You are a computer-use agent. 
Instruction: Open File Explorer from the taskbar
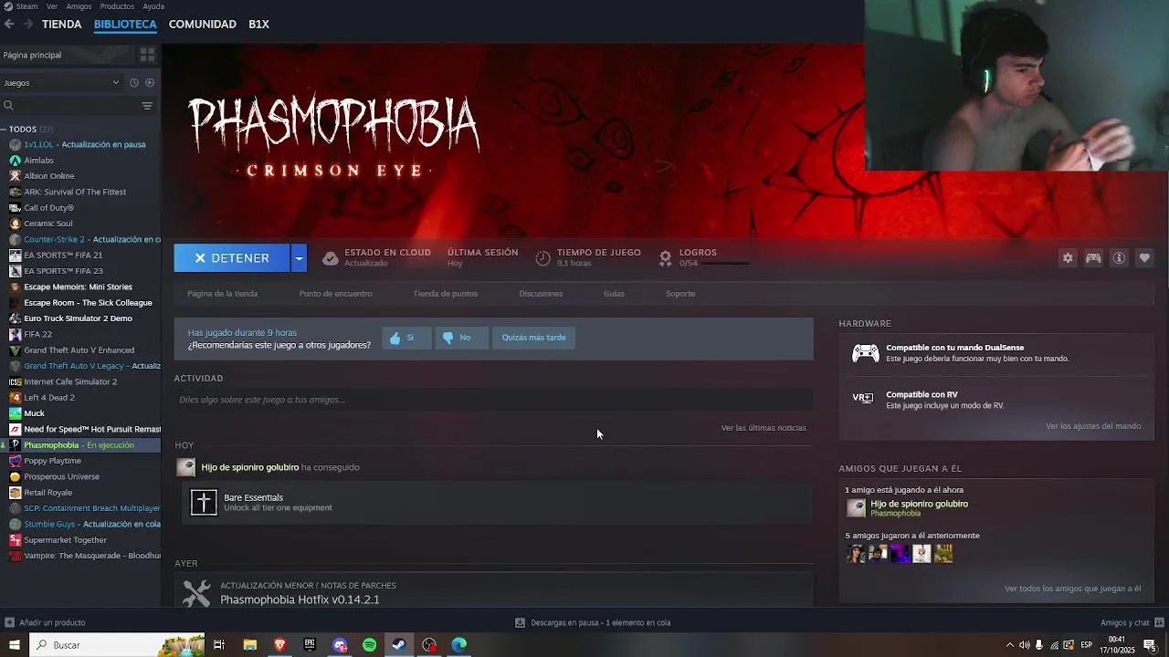pyautogui.click(x=249, y=645)
